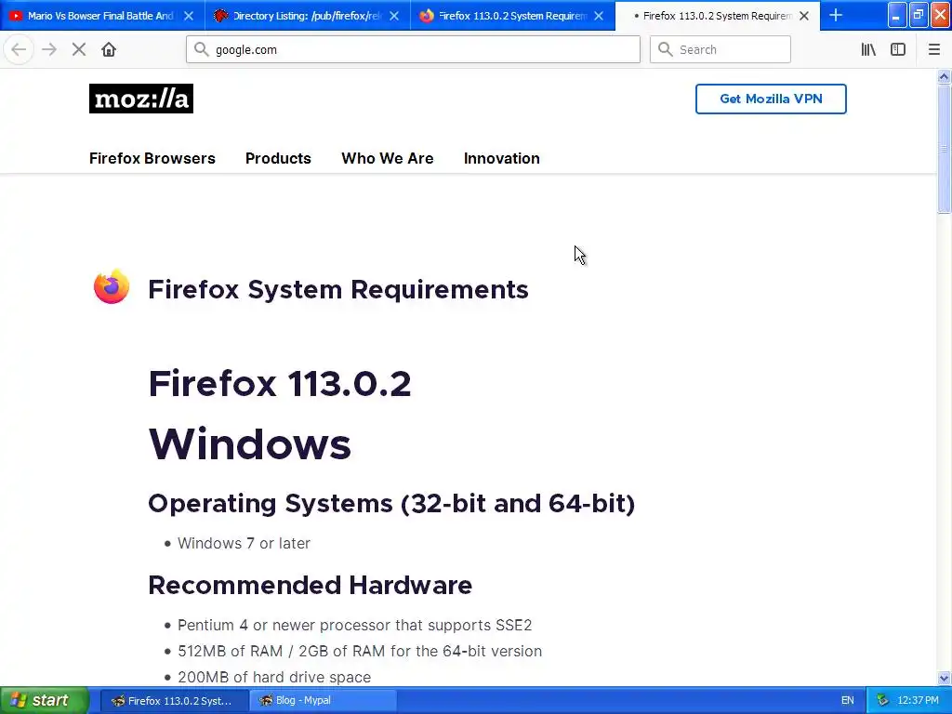The image size is (952, 714).
Task: Click the magnifier icon in the address bar
Action: point(201,49)
